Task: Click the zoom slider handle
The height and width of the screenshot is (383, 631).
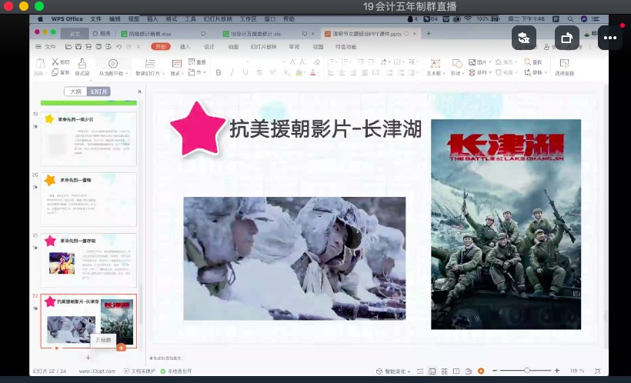Action: pos(526,371)
